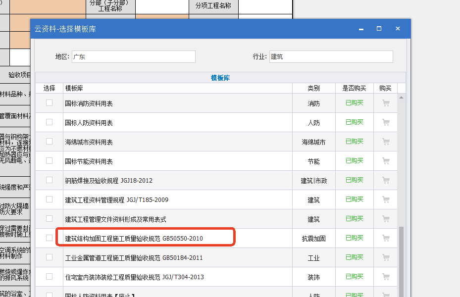The width and height of the screenshot is (460, 297).
Task: Click the 是否购买 column header
Action: click(x=354, y=88)
